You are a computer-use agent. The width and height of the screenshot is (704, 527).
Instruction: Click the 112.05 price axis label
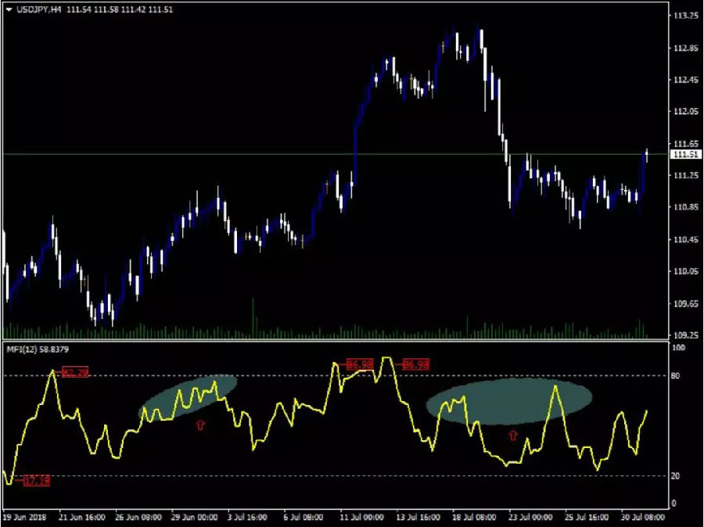click(x=686, y=111)
